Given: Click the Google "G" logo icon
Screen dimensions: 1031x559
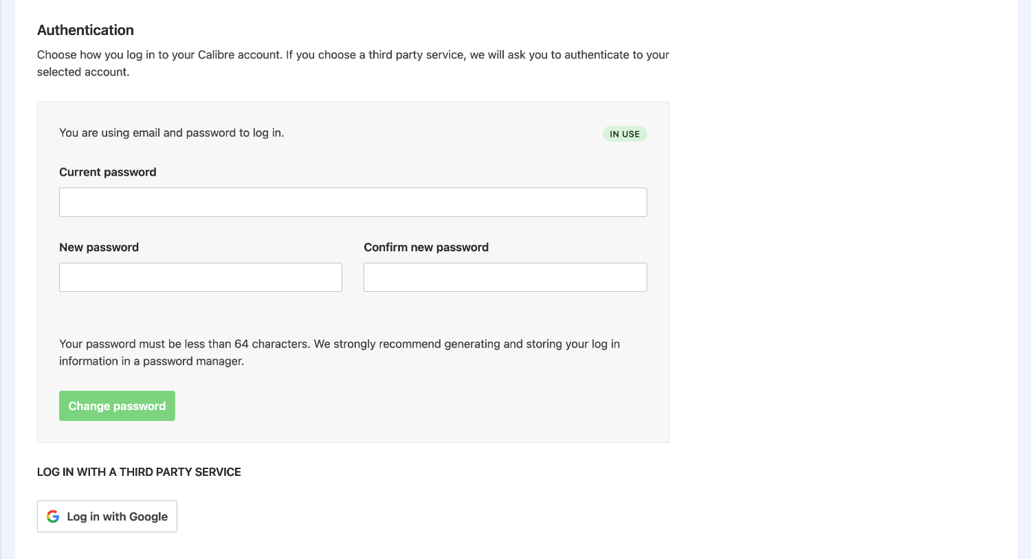Looking at the screenshot, I should click(53, 516).
